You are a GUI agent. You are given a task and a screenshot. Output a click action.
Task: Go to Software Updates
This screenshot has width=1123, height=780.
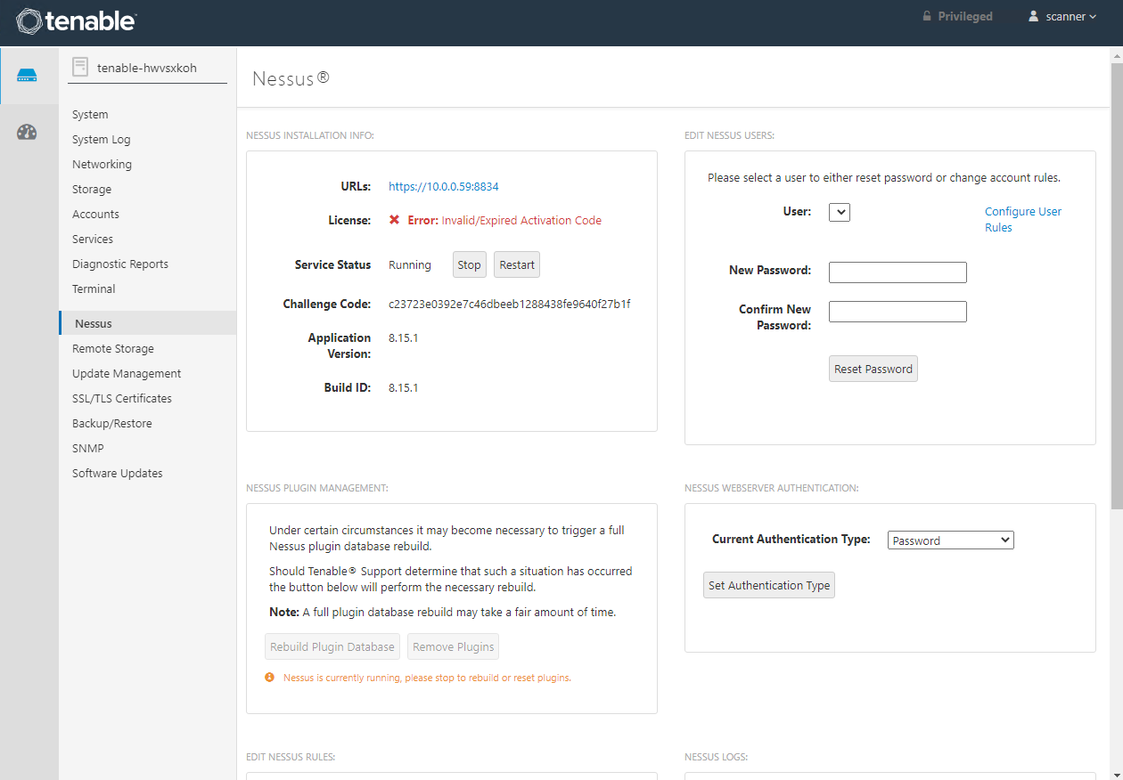click(x=118, y=473)
